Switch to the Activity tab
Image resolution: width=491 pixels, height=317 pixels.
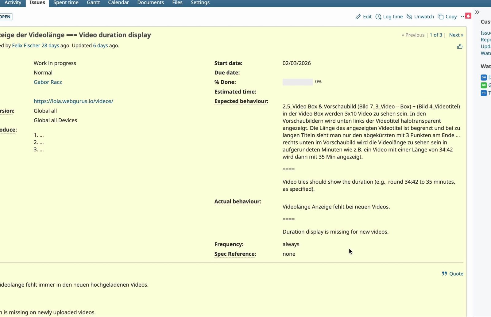(x=13, y=3)
